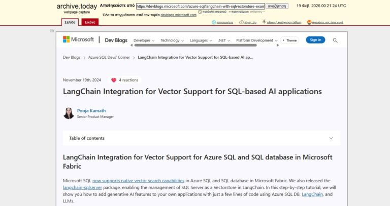Expand the Technology dropdown menu

point(172,40)
